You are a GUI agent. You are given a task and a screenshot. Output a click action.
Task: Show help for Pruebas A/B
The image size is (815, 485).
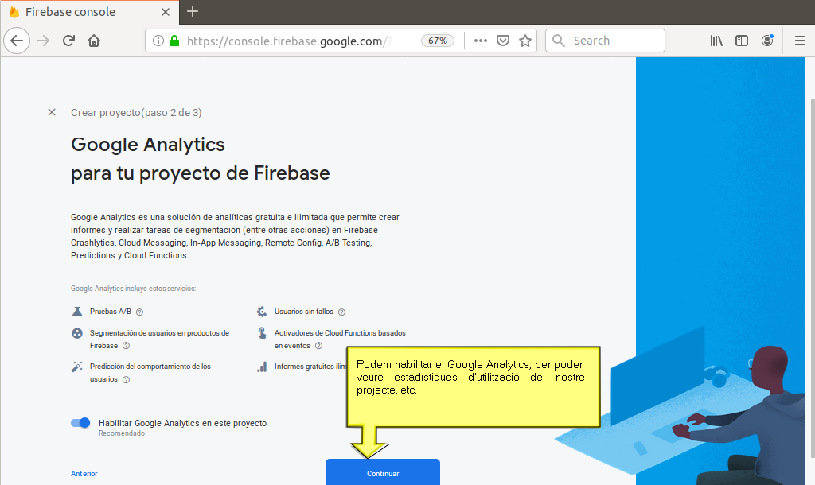(139, 312)
